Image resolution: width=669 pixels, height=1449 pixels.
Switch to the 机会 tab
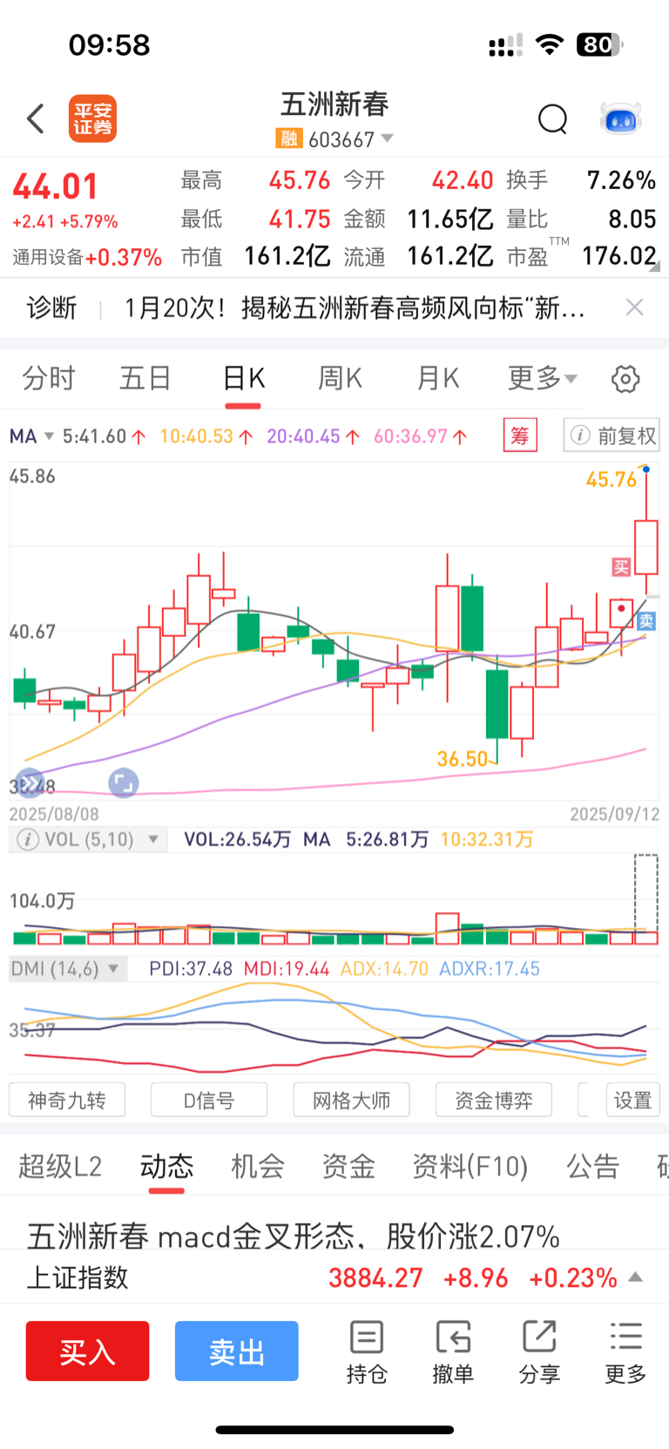click(x=258, y=1166)
